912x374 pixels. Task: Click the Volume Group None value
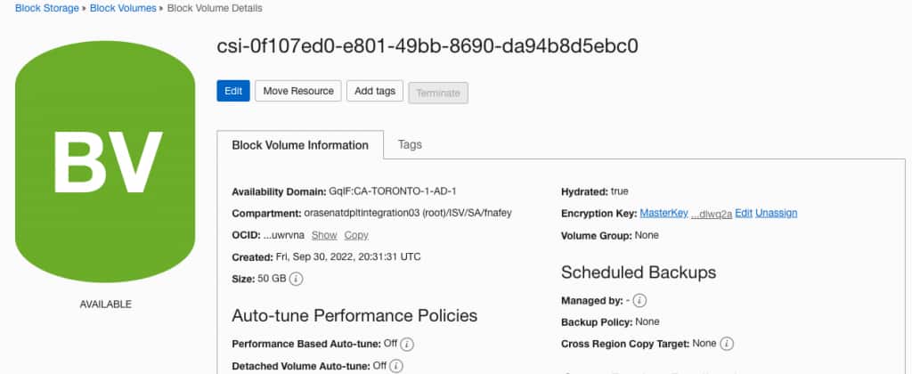point(647,235)
